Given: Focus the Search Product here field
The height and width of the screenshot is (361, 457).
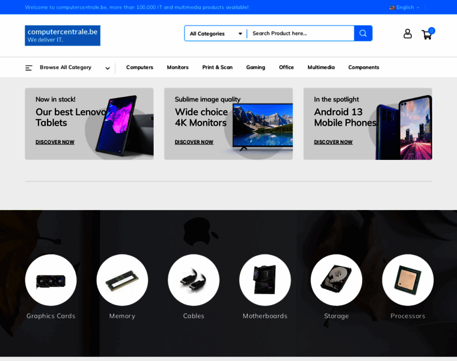Looking at the screenshot, I should tap(301, 33).
